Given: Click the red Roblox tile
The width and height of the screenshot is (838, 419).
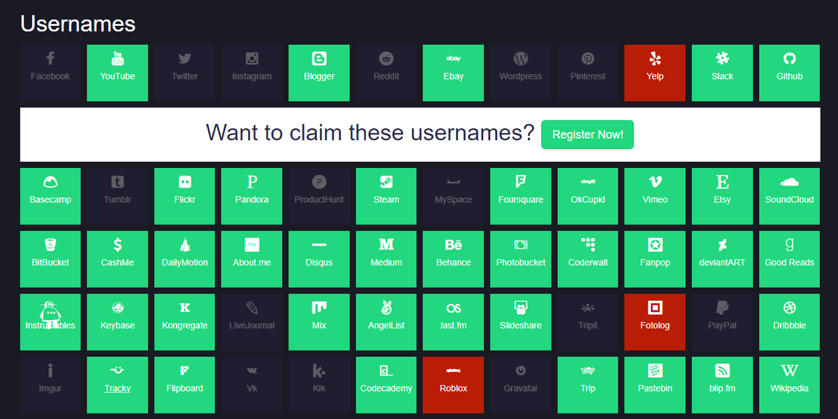Looking at the screenshot, I should tap(453, 385).
